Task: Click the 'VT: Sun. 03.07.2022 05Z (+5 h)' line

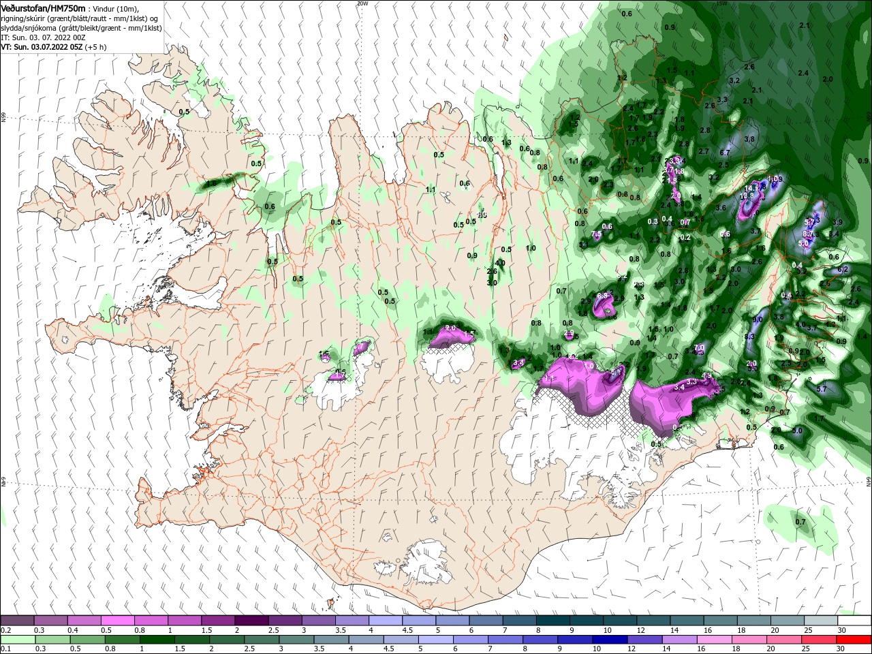Action: [x=53, y=47]
